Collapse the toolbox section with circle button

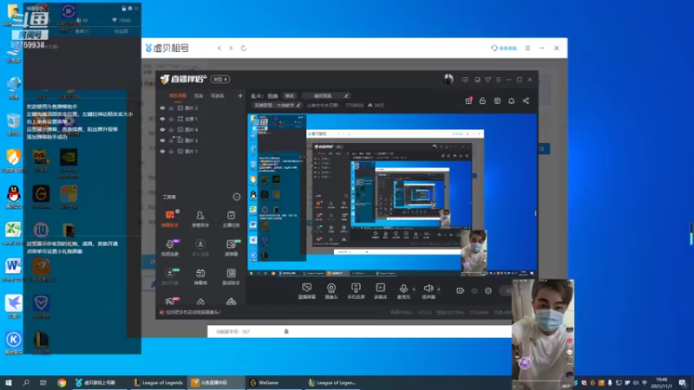point(236,197)
